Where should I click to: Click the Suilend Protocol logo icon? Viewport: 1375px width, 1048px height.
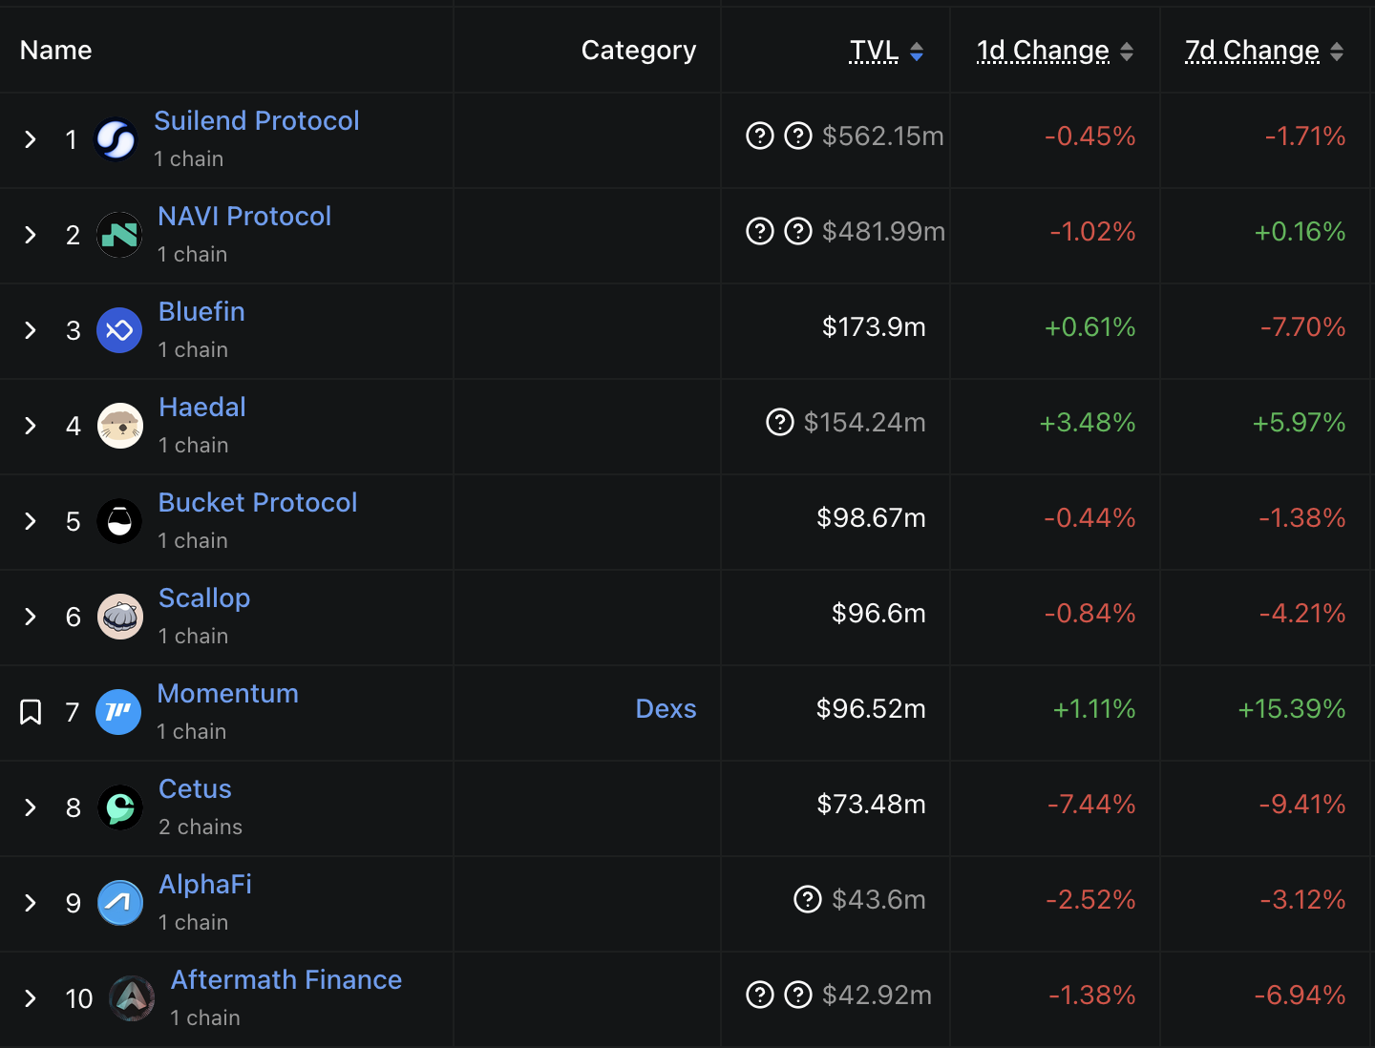(x=116, y=139)
